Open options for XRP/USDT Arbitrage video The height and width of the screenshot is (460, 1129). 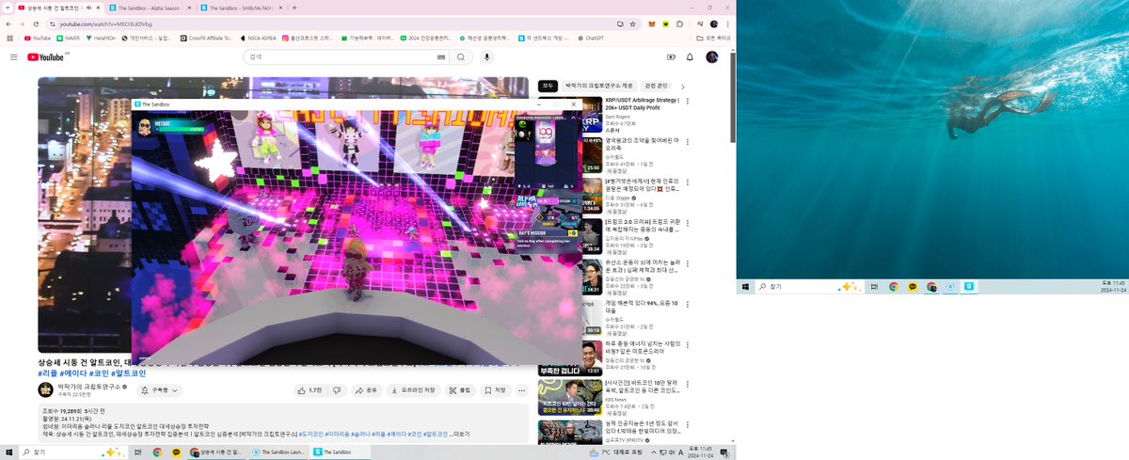(x=688, y=101)
